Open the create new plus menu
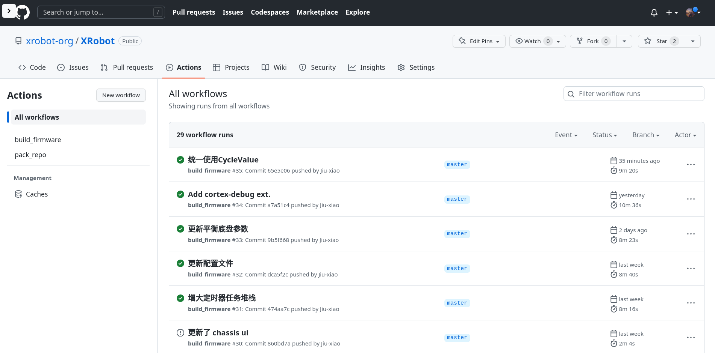This screenshot has height=353, width=715. click(x=672, y=13)
